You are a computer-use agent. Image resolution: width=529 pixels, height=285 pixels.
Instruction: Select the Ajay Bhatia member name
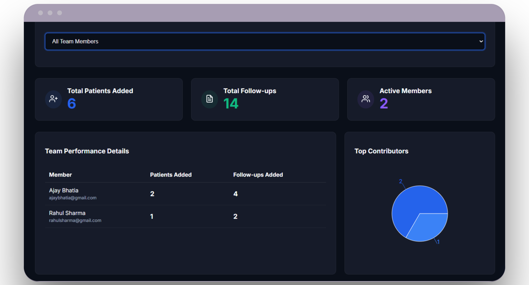[x=64, y=191]
